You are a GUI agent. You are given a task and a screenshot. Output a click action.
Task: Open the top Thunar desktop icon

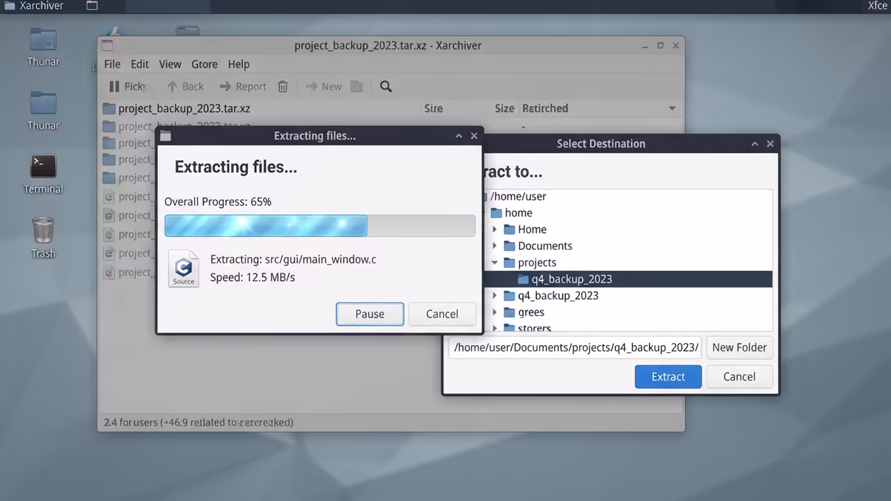[43, 47]
